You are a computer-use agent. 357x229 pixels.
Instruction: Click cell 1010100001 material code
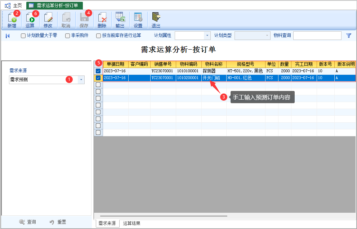188,71
